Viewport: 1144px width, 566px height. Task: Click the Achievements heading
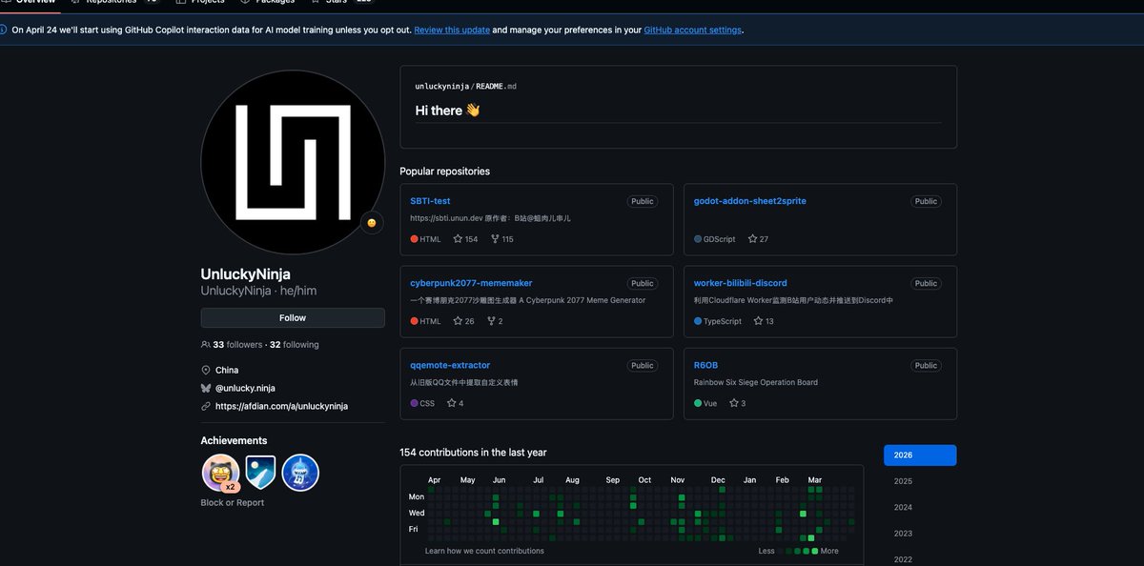[234, 440]
